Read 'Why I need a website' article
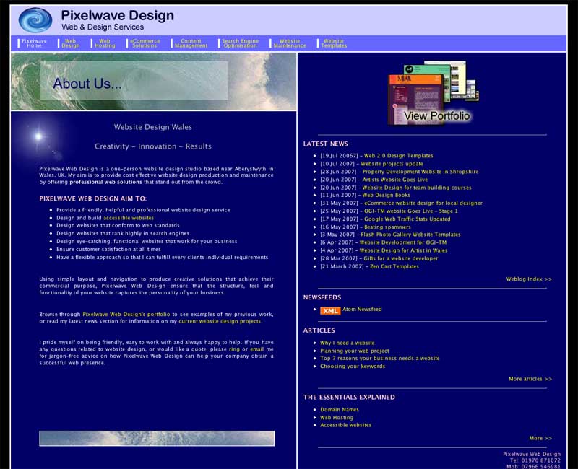This screenshot has width=578, height=469. (x=348, y=343)
